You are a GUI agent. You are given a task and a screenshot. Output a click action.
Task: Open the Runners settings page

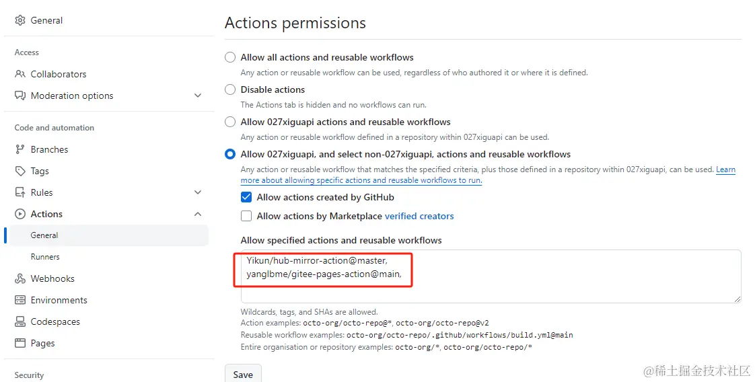(x=45, y=257)
